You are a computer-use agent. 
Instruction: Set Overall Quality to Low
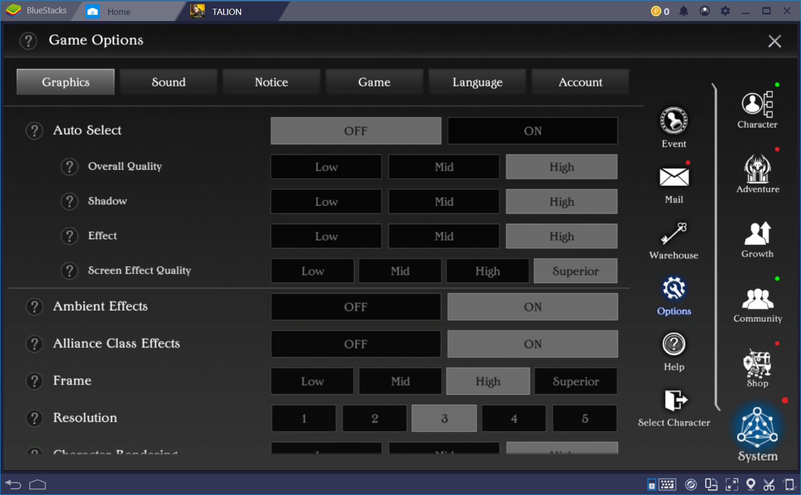point(326,167)
